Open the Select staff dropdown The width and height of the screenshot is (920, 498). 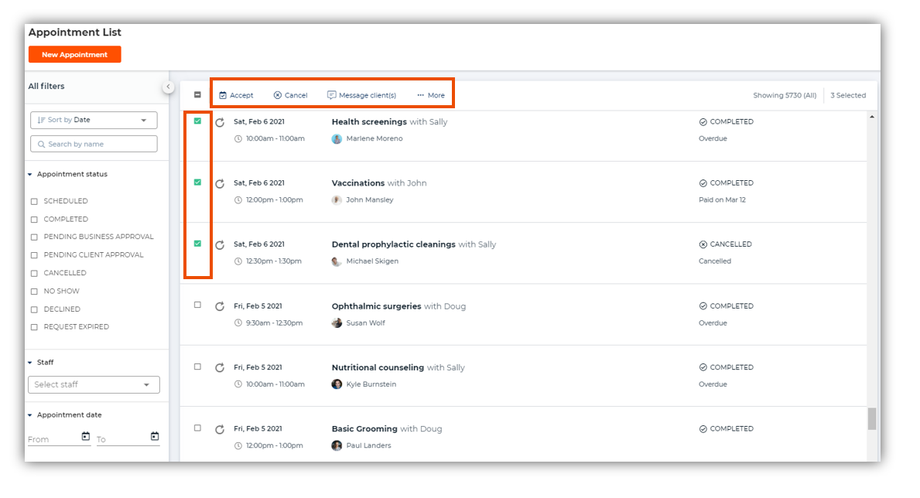pos(94,385)
